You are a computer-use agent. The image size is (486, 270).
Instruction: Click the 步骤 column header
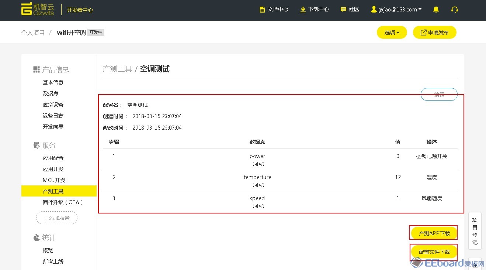[x=114, y=142]
